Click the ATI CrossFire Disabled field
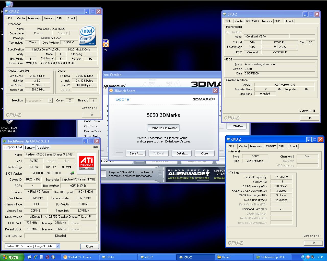 (x=60, y=236)
